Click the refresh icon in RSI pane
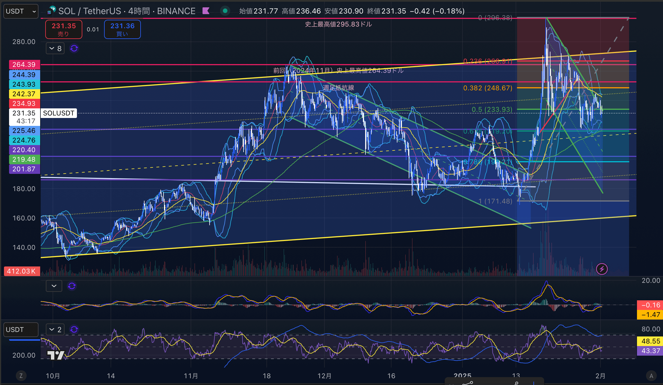The image size is (663, 385). pyautogui.click(x=74, y=329)
